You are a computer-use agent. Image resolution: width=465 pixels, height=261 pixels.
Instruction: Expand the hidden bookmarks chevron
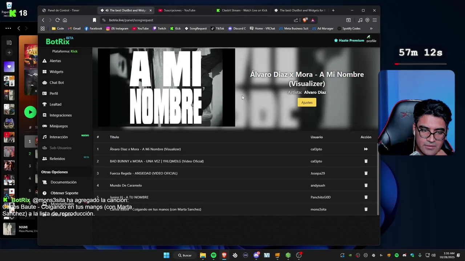point(371,28)
